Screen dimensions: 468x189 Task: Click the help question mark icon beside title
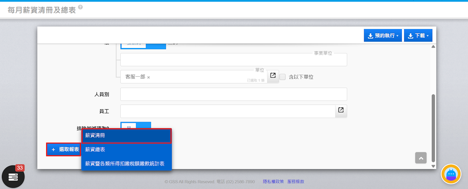[x=80, y=7]
